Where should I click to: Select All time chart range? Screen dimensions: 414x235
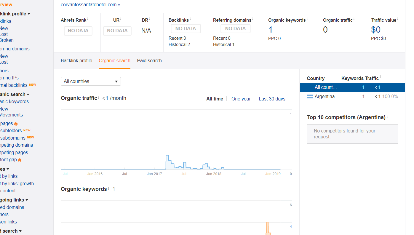[215, 99]
